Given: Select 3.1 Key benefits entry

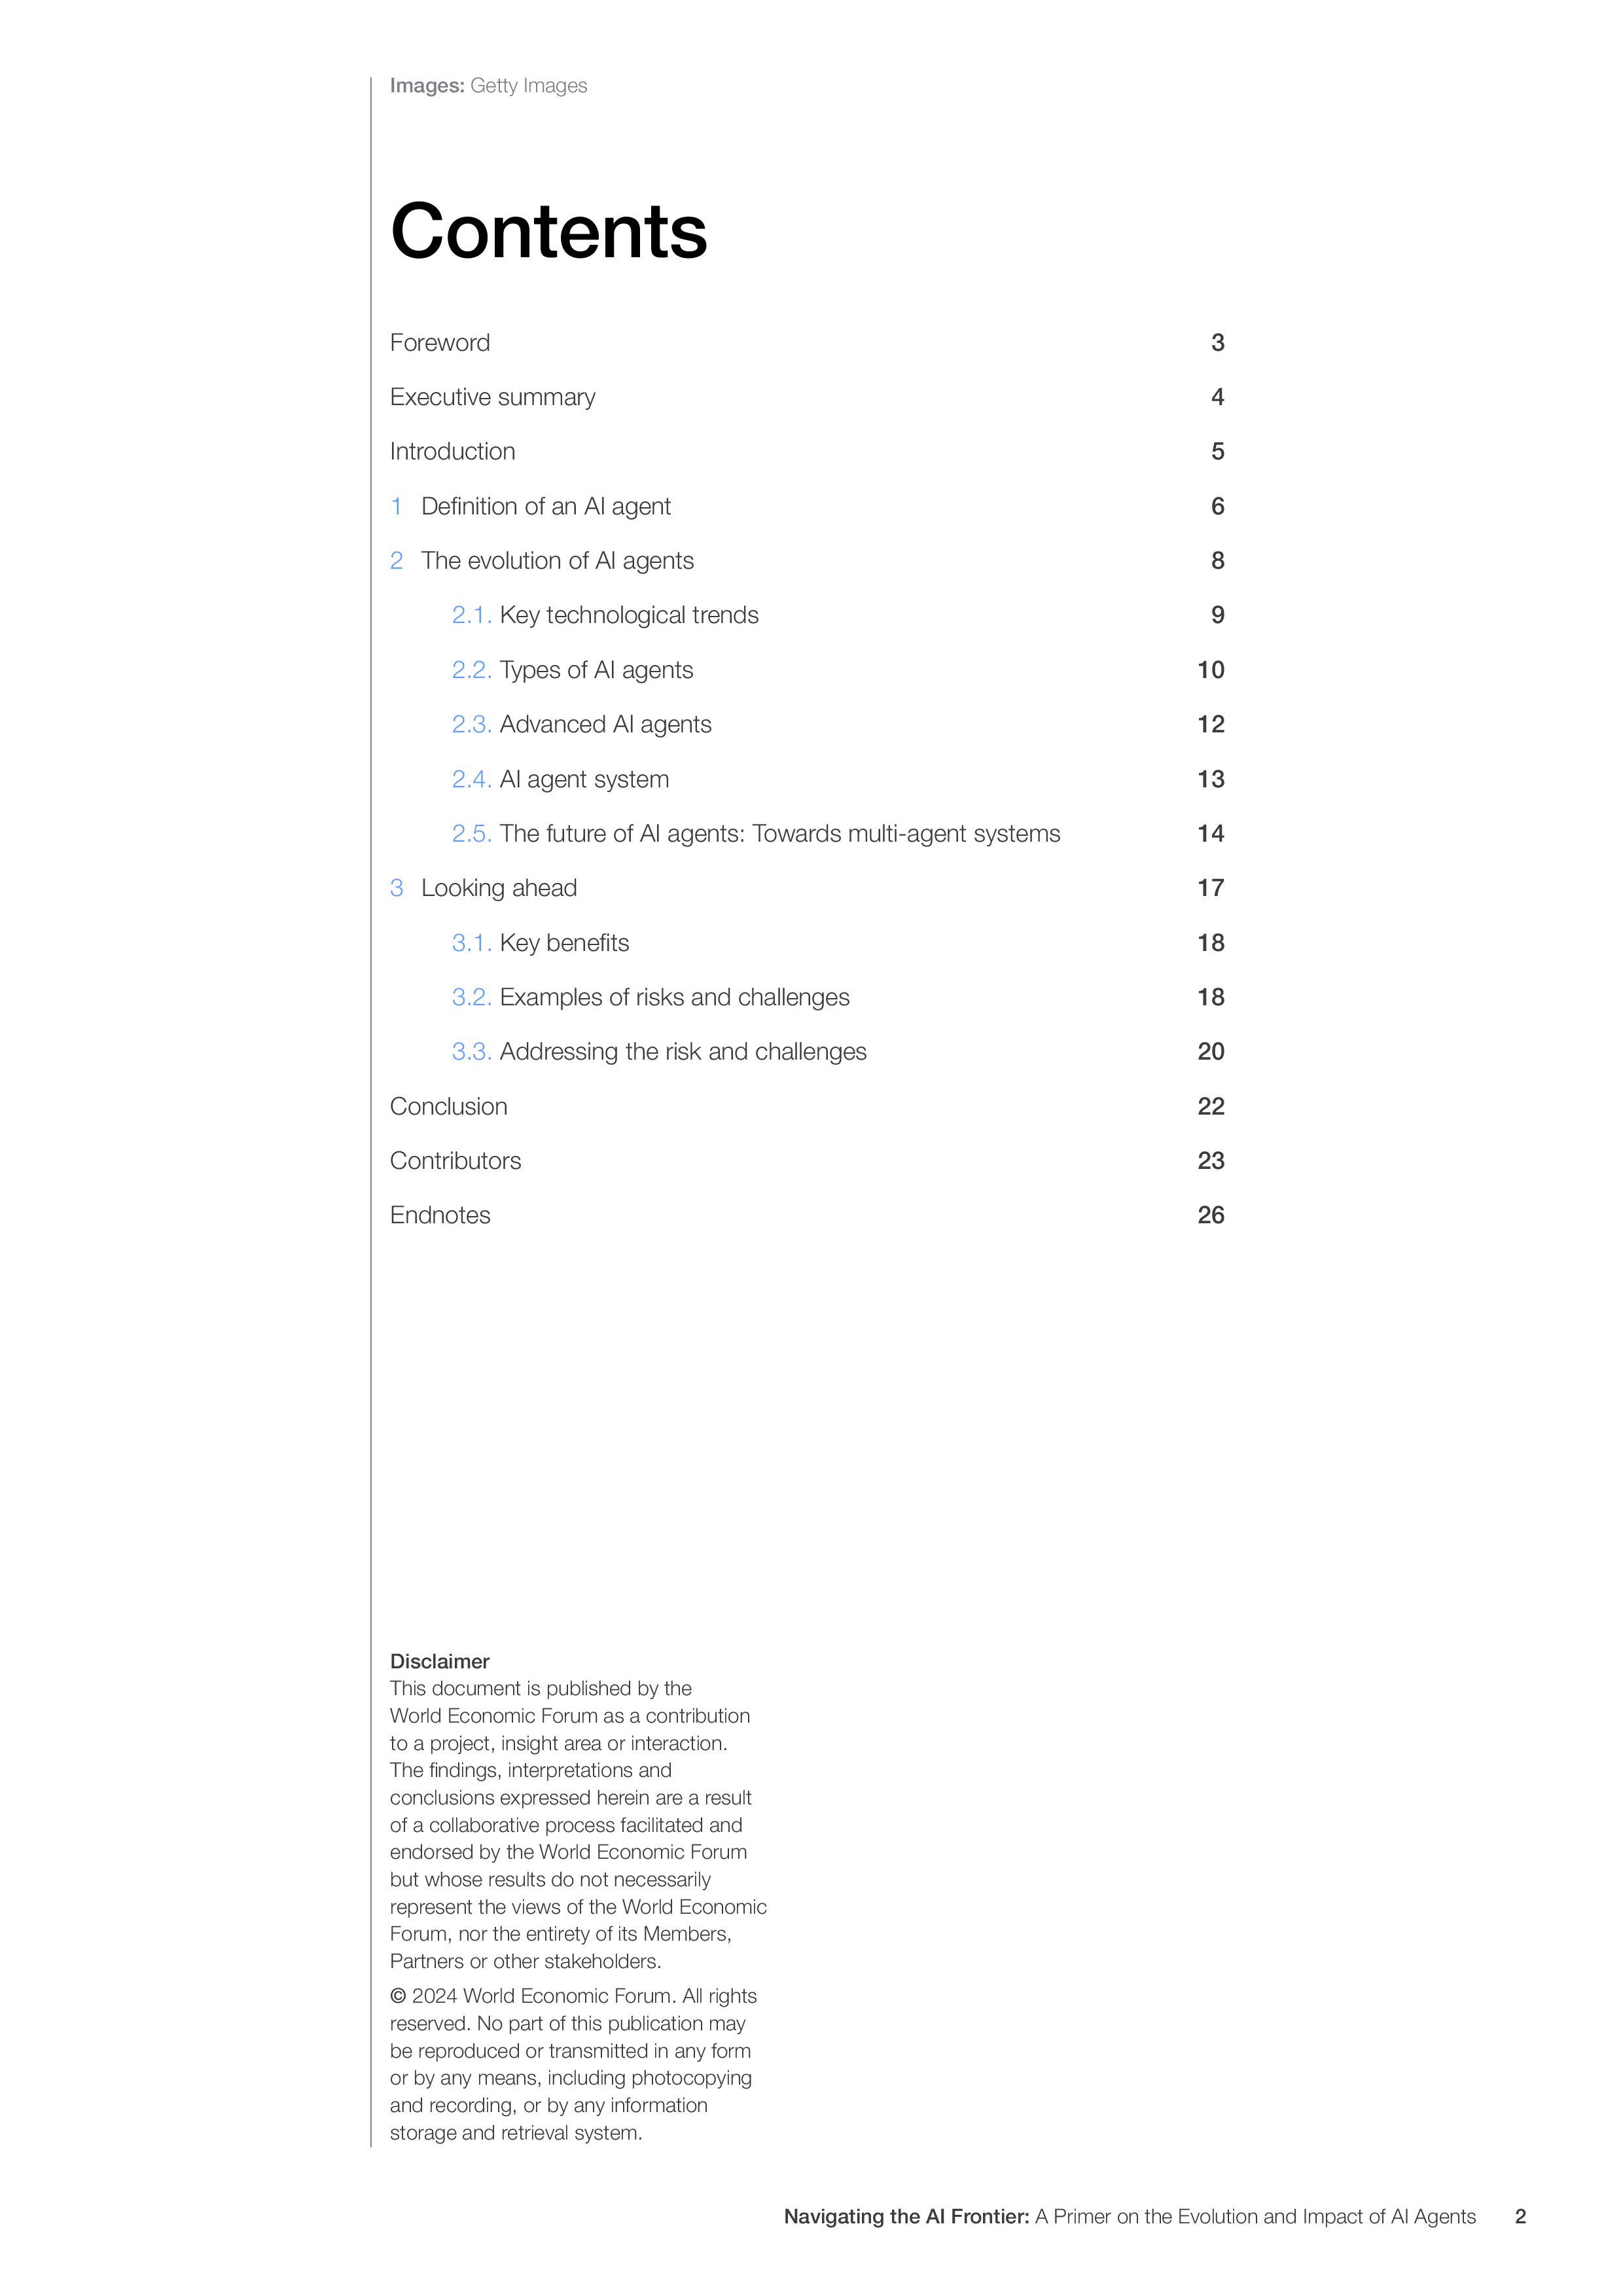Looking at the screenshot, I should 838,943.
